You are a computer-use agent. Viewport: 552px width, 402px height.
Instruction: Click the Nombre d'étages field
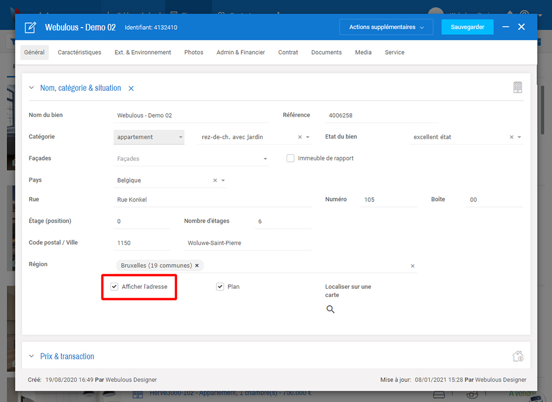pyautogui.click(x=283, y=221)
